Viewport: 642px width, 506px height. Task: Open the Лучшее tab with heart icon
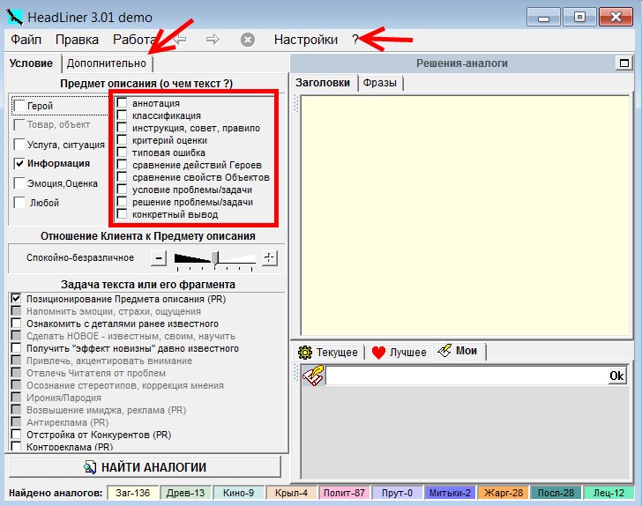point(399,352)
